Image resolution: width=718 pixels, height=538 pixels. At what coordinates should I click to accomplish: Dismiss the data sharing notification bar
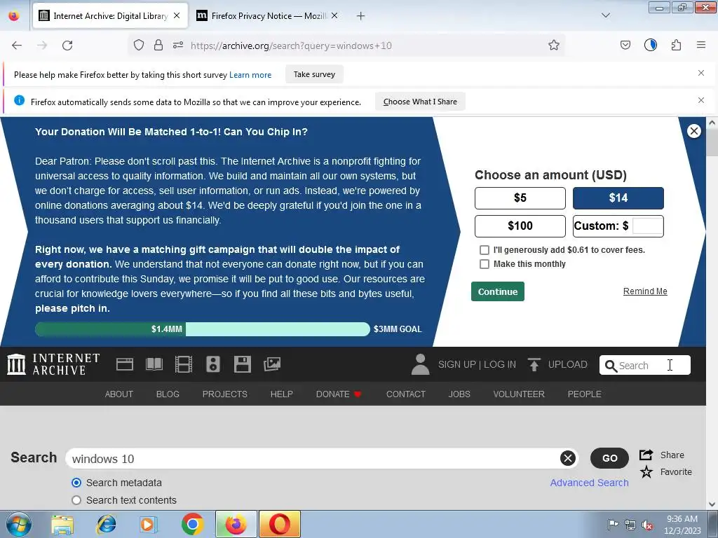coord(701,100)
